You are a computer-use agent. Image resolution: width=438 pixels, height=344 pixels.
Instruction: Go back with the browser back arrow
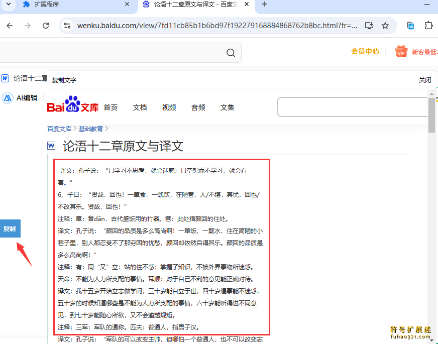[x=10, y=26]
